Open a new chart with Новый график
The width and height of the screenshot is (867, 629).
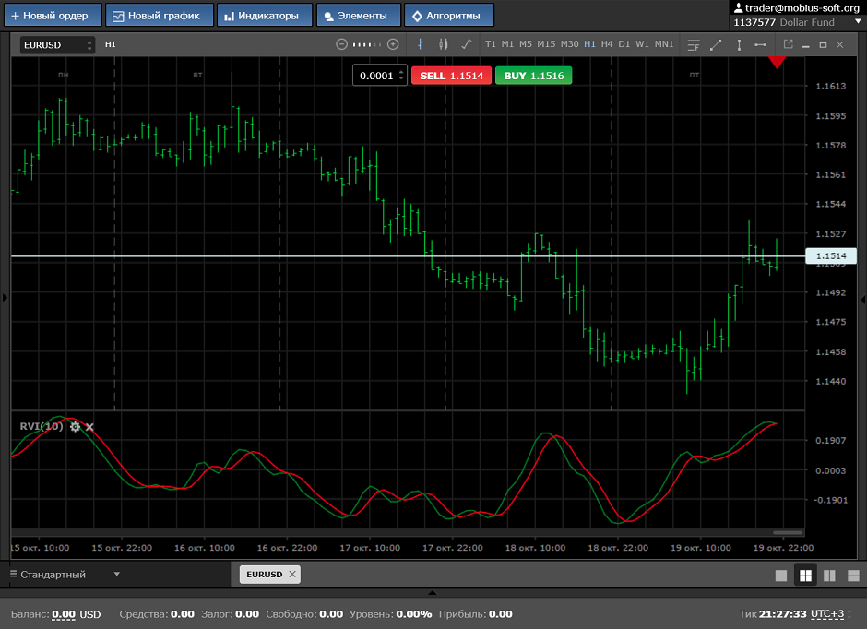[160, 15]
